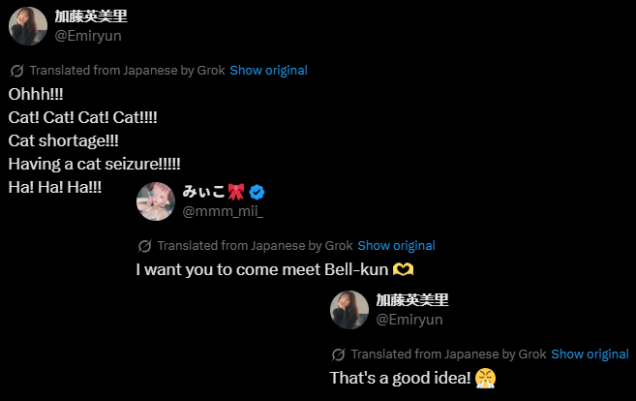Click みぃこ's profile picture

156,200
